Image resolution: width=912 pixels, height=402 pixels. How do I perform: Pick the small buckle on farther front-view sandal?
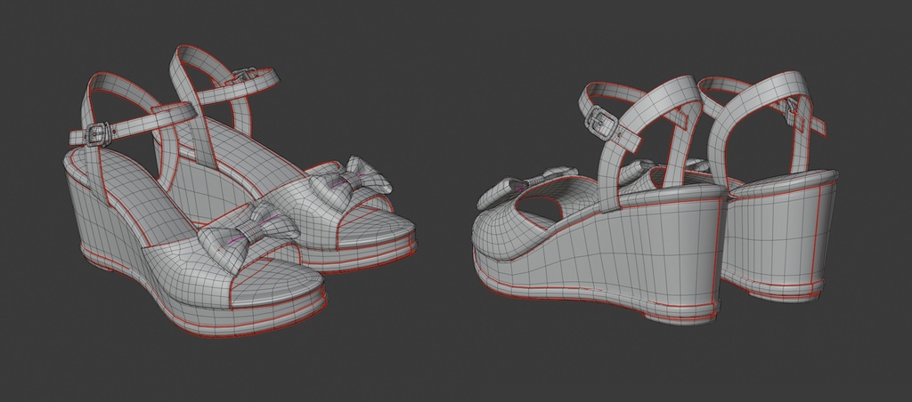pyautogui.click(x=244, y=76)
